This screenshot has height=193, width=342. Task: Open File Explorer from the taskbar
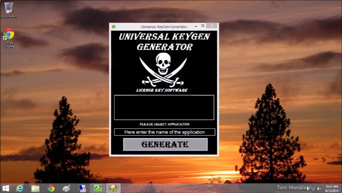coord(35,188)
